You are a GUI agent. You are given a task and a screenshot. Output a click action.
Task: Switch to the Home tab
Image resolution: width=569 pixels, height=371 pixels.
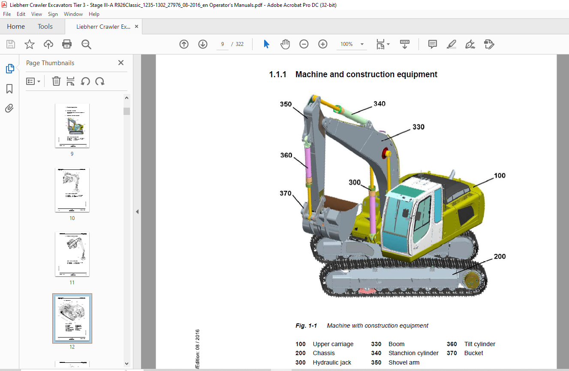pos(16,27)
